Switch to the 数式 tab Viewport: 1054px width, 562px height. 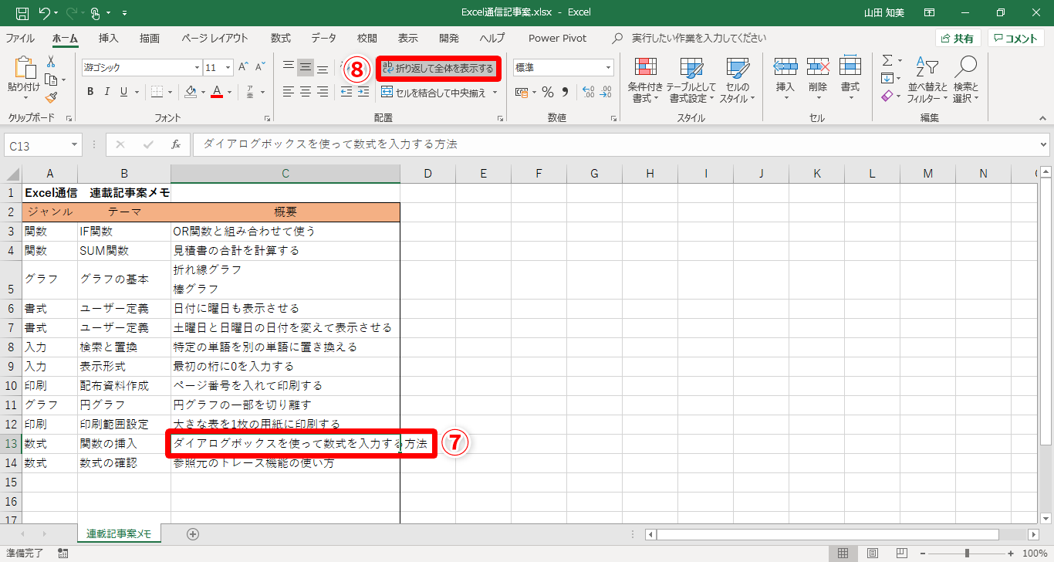click(x=281, y=38)
